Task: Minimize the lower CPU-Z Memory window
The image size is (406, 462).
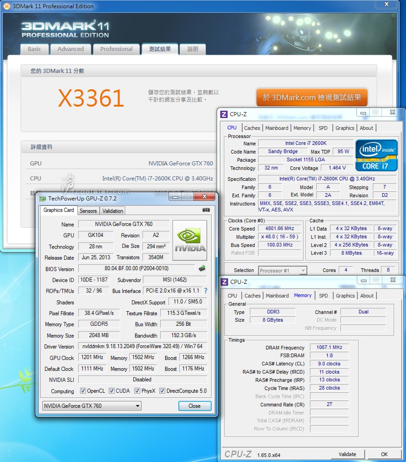Action: coord(364,280)
